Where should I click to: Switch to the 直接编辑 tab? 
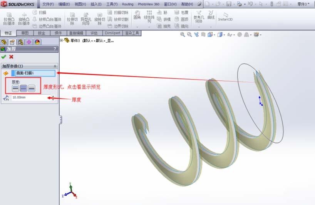pos(76,33)
